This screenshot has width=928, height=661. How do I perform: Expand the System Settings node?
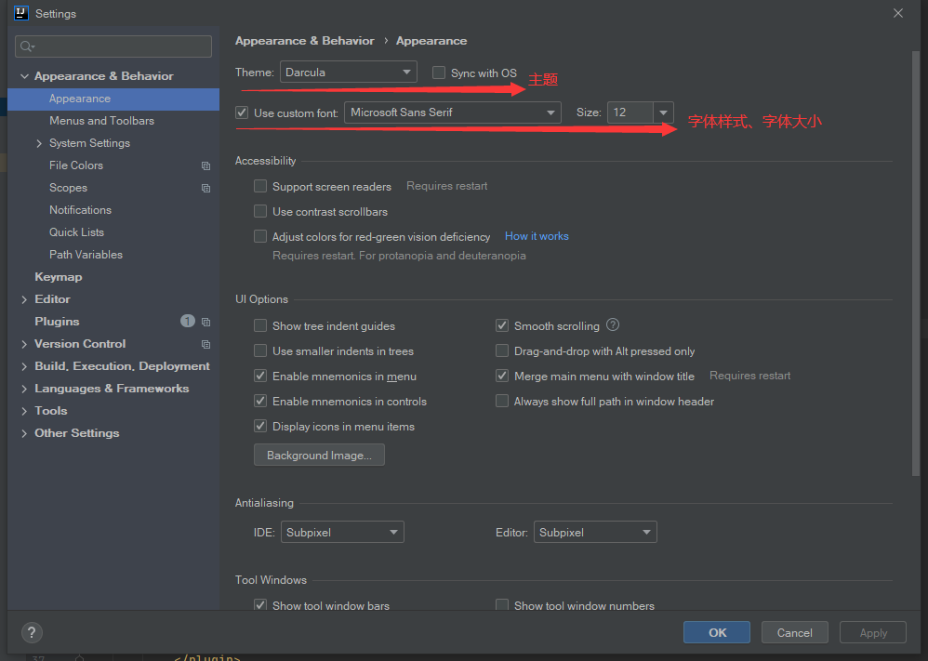39,143
